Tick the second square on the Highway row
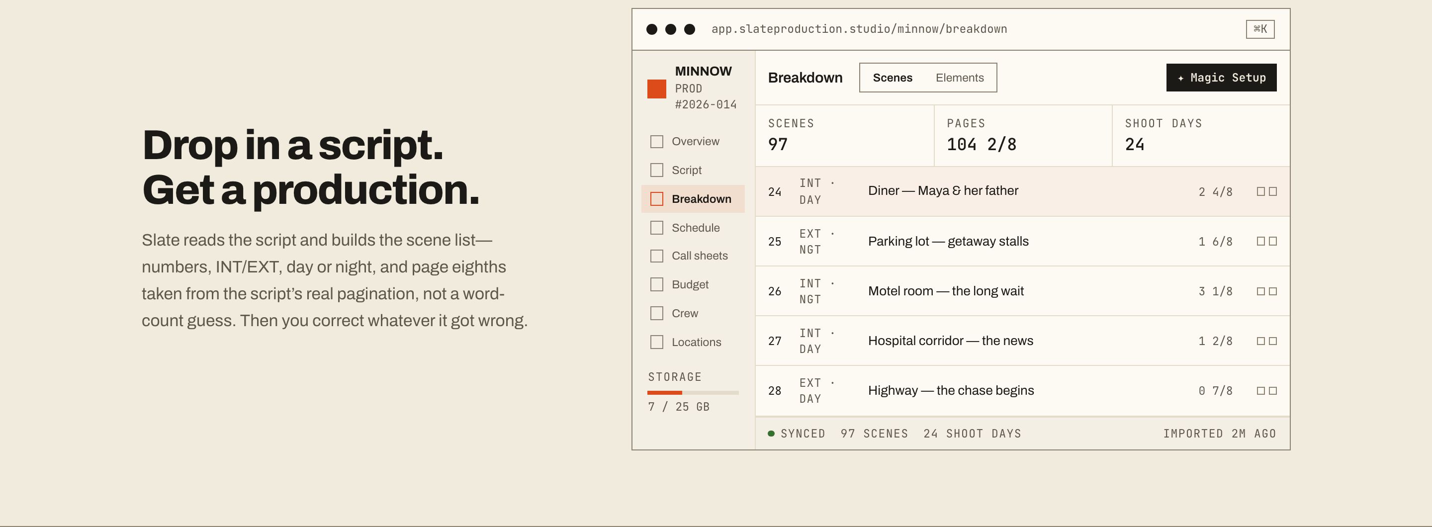Screen dimensions: 1432x527 1272,391
